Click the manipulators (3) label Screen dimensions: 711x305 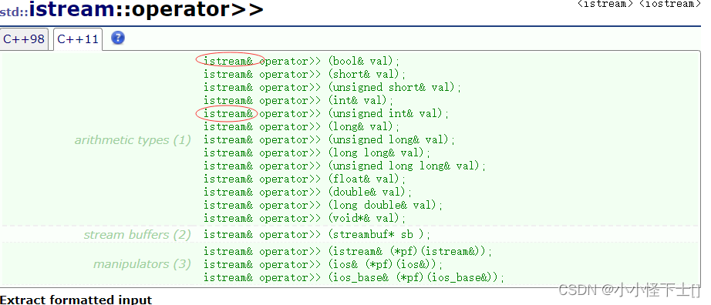(143, 264)
